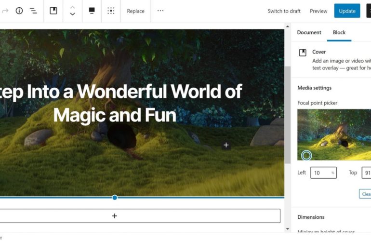
Task: Open the content position grid icon
Action: 111,11
